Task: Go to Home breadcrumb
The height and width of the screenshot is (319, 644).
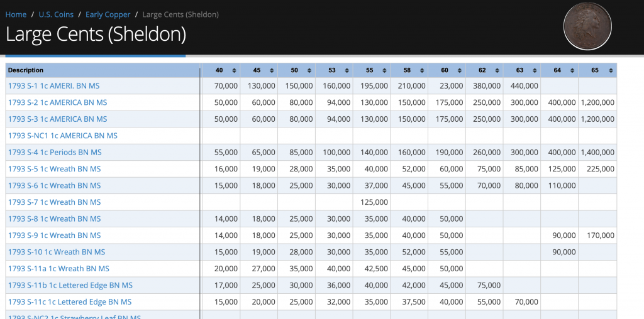Action: [x=16, y=14]
